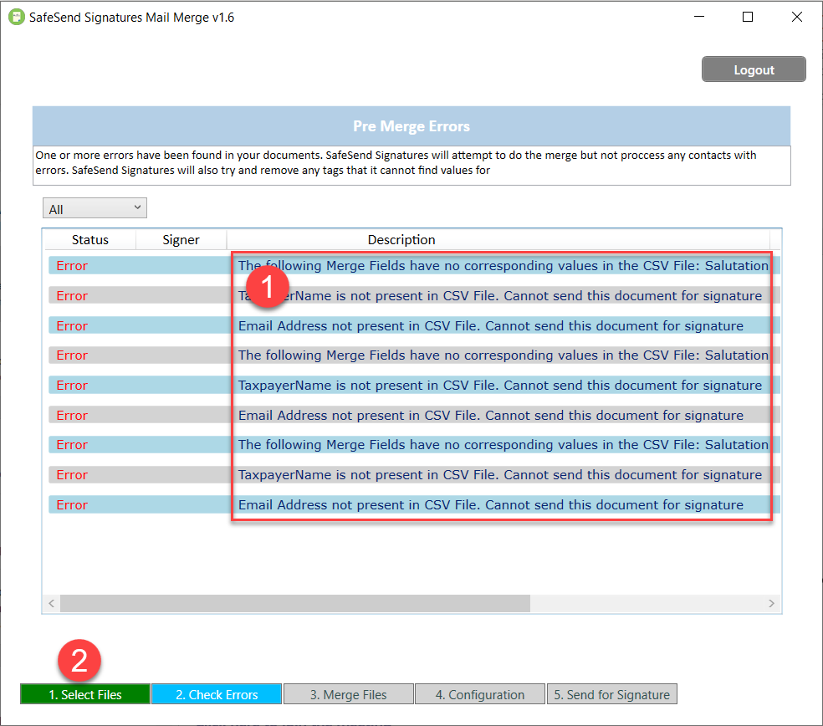The height and width of the screenshot is (726, 823).
Task: Open the 4. Configuration step
Action: tap(480, 694)
